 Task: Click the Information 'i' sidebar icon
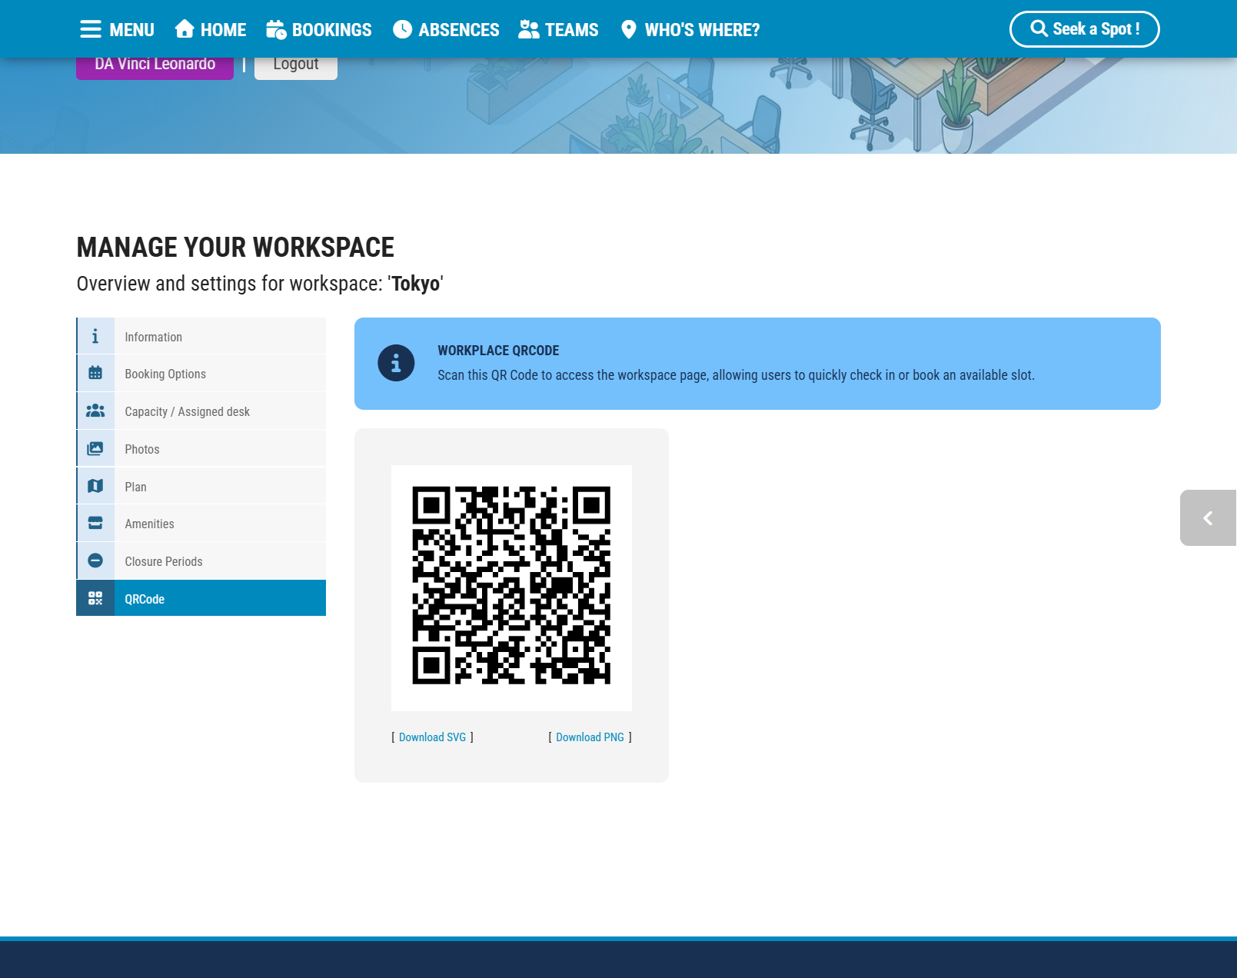[95, 337]
